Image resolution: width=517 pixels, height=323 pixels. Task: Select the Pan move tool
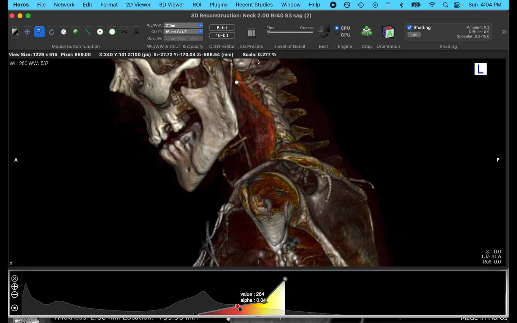click(x=27, y=32)
